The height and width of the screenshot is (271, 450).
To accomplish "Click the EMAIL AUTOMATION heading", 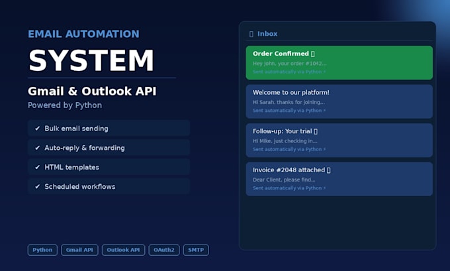I will point(83,34).
